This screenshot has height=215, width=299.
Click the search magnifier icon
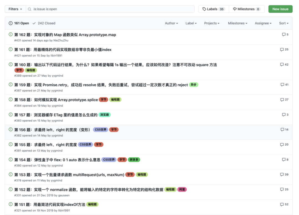point(29,9)
